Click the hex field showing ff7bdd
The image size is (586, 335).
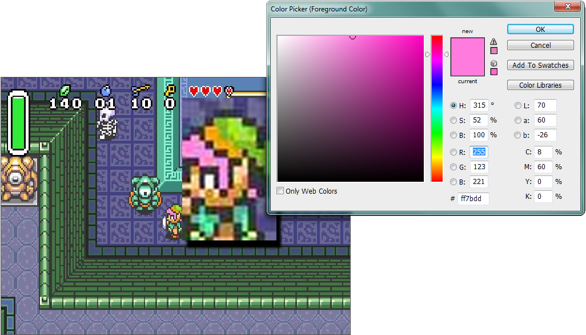point(475,198)
